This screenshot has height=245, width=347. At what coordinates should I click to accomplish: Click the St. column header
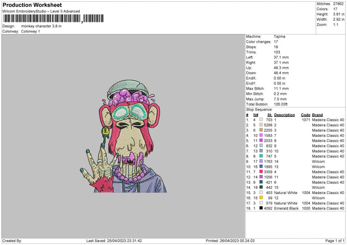pyautogui.click(x=270, y=114)
